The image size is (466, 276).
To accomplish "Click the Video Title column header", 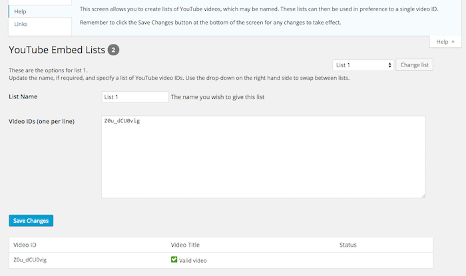I will [x=185, y=245].
